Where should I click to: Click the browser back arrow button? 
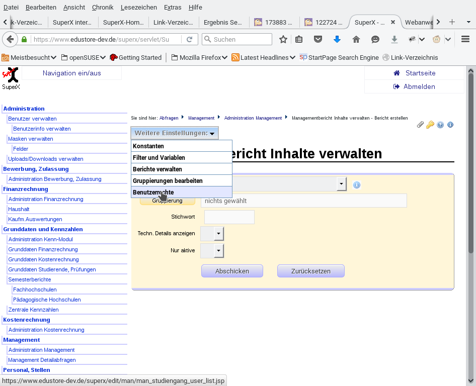(10, 39)
